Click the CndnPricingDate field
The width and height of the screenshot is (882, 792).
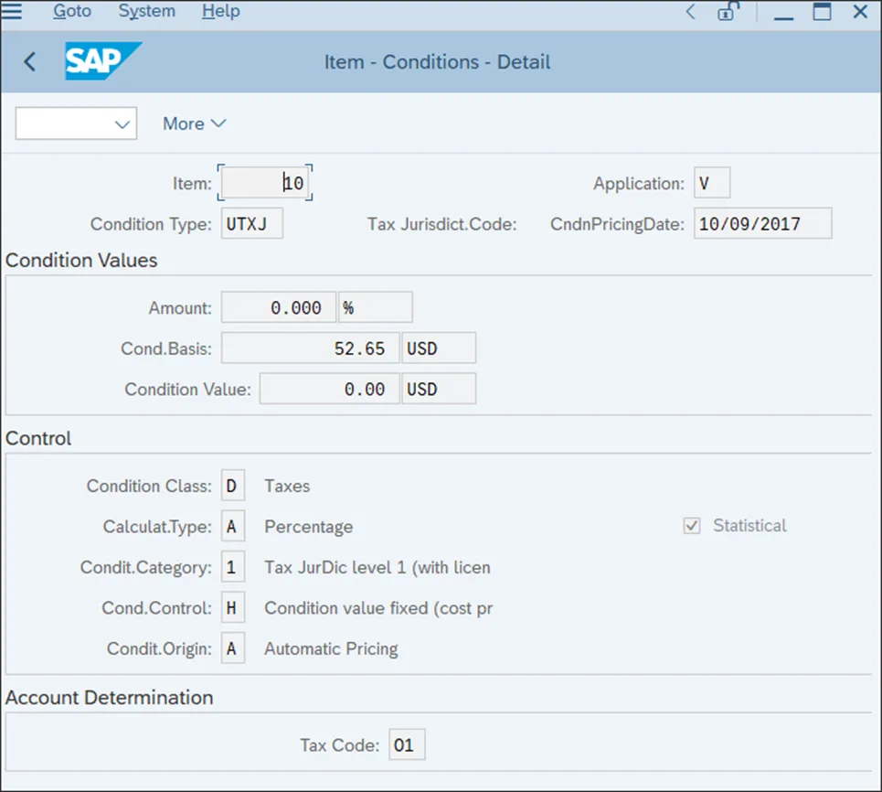[762, 224]
